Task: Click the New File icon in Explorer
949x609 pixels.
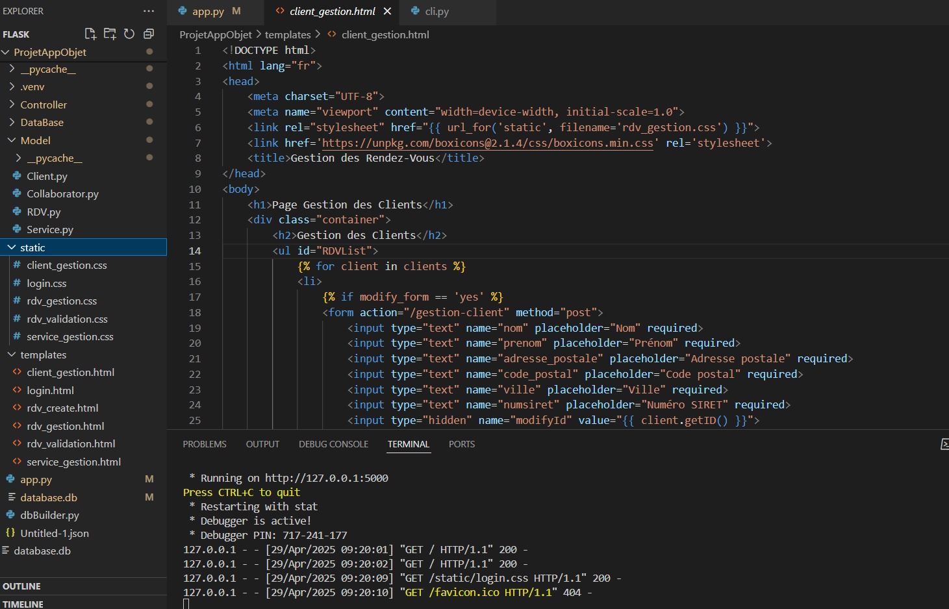Action: coord(90,34)
